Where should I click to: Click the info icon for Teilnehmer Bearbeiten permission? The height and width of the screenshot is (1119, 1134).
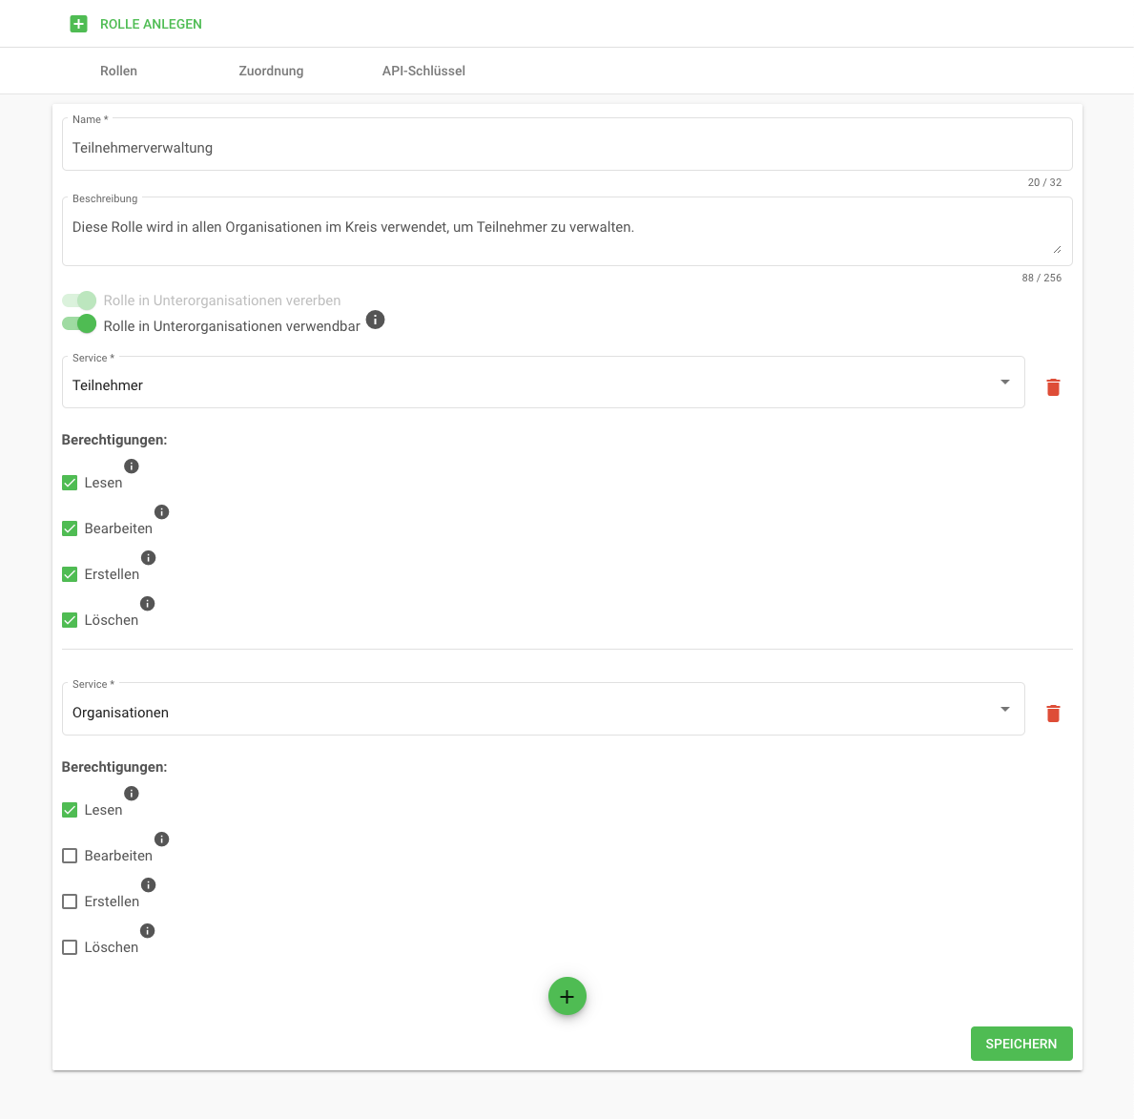point(162,512)
